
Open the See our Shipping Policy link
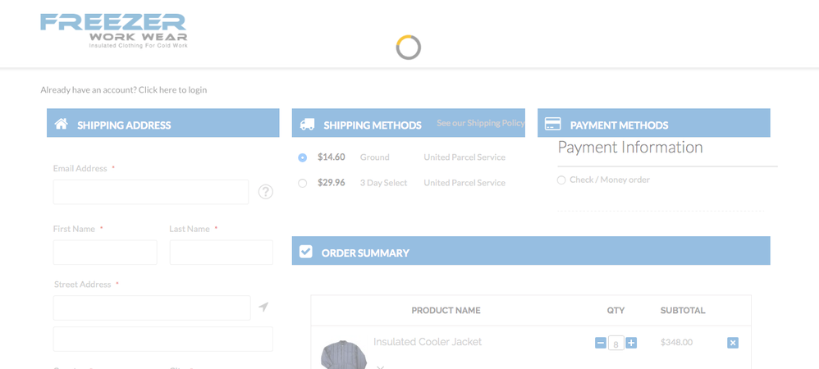point(480,123)
